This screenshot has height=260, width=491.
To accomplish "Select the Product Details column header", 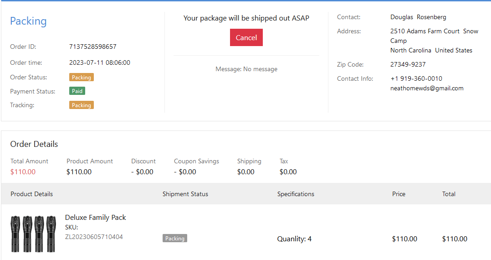I will 31,194.
